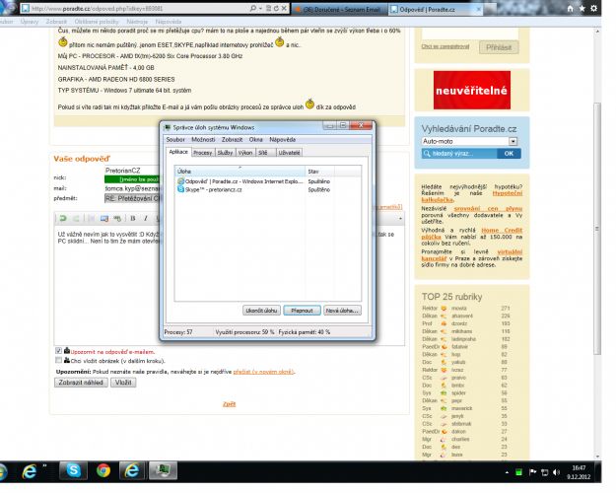Image resolution: width=616 pixels, height=493 pixels.
Task: Toggle bold in reply editor
Action: tap(133, 218)
